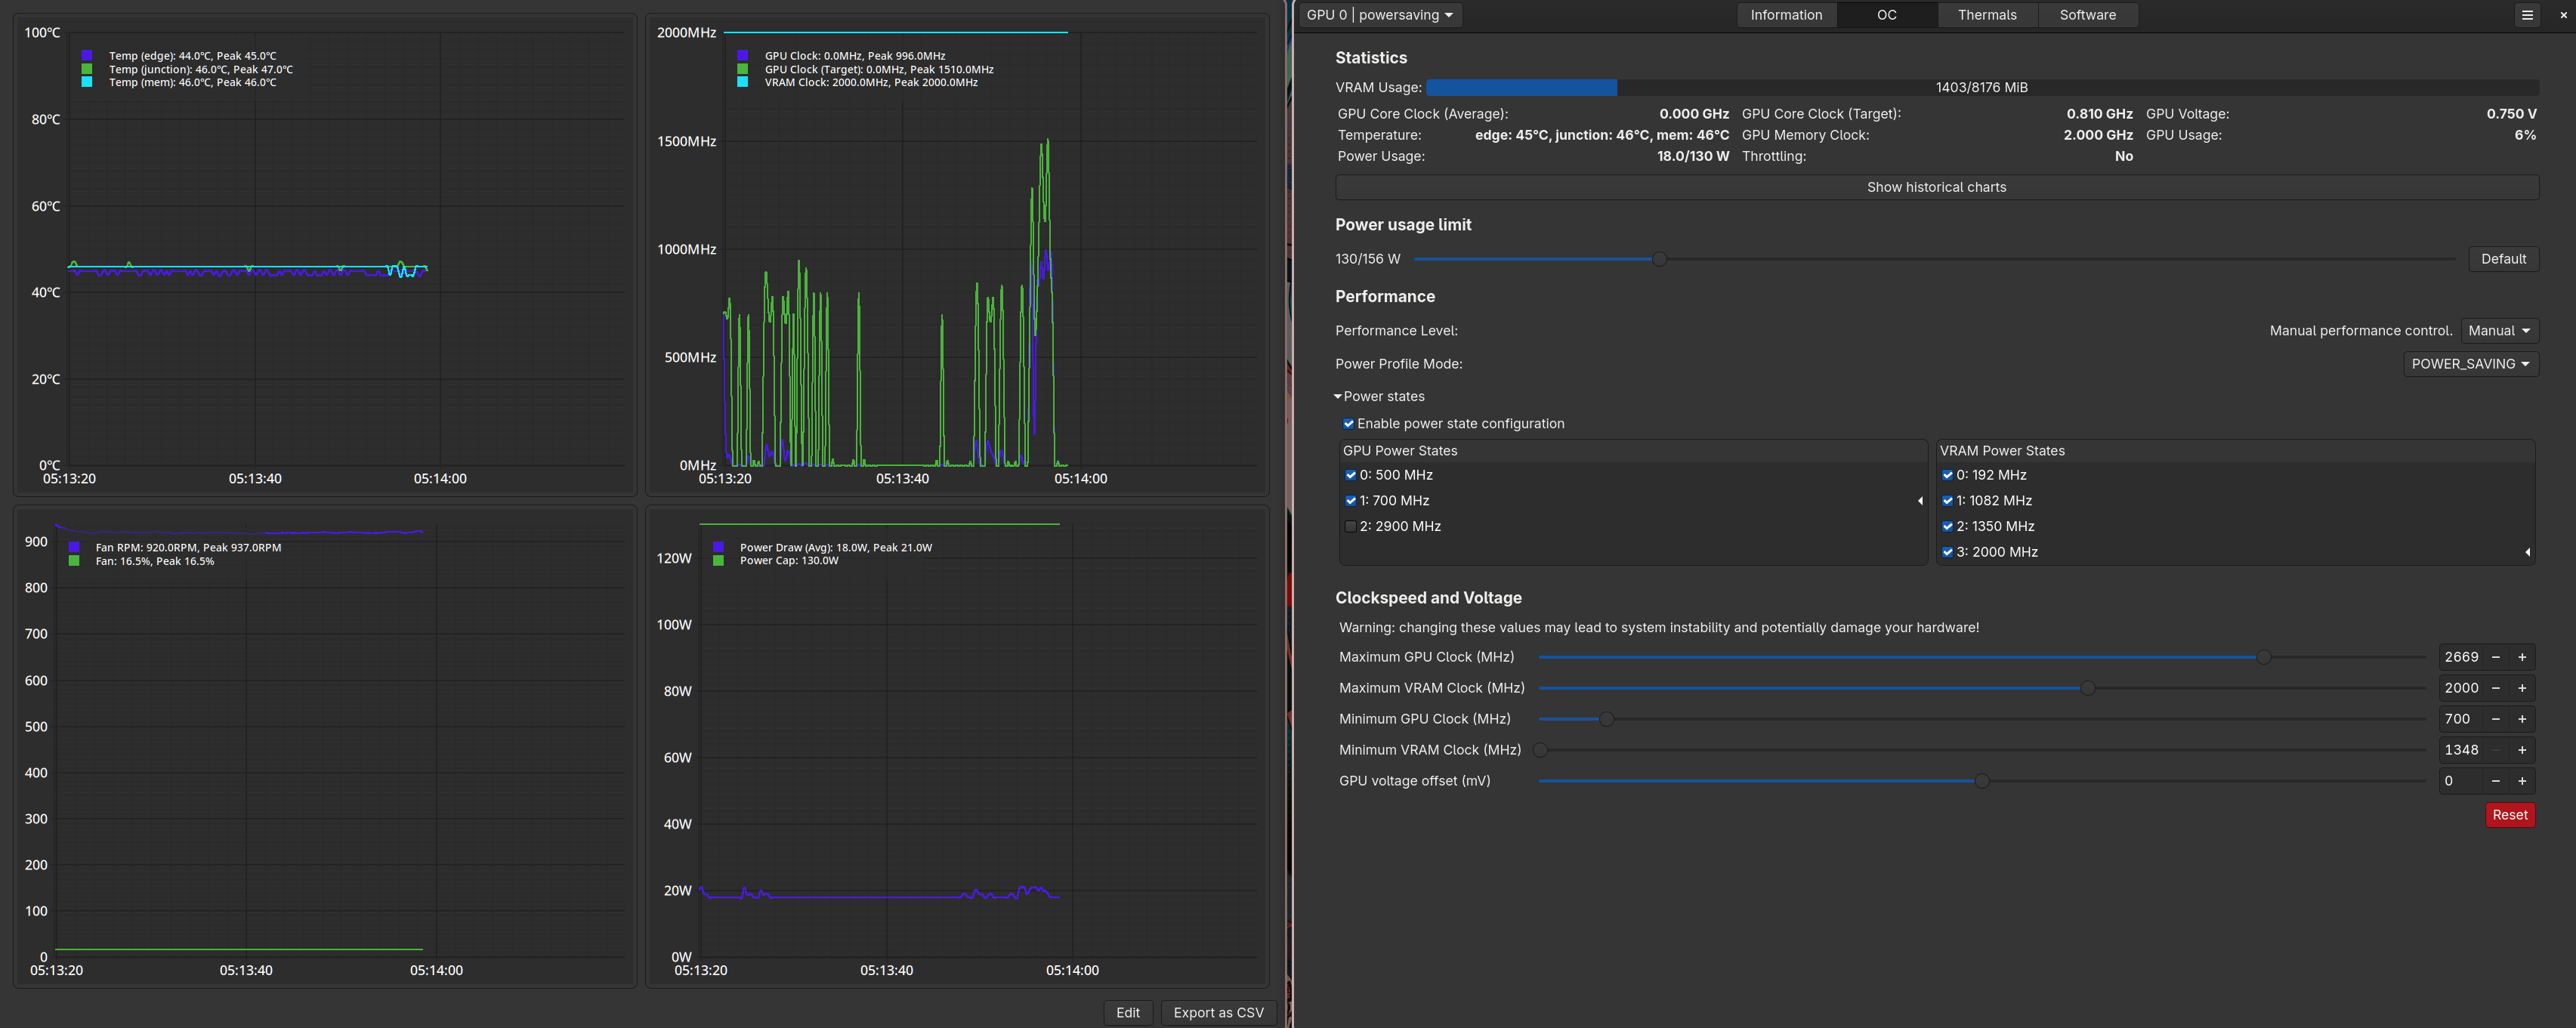This screenshot has height=1028, width=2576.
Task: Click the red Reset button
Action: coord(2509,815)
